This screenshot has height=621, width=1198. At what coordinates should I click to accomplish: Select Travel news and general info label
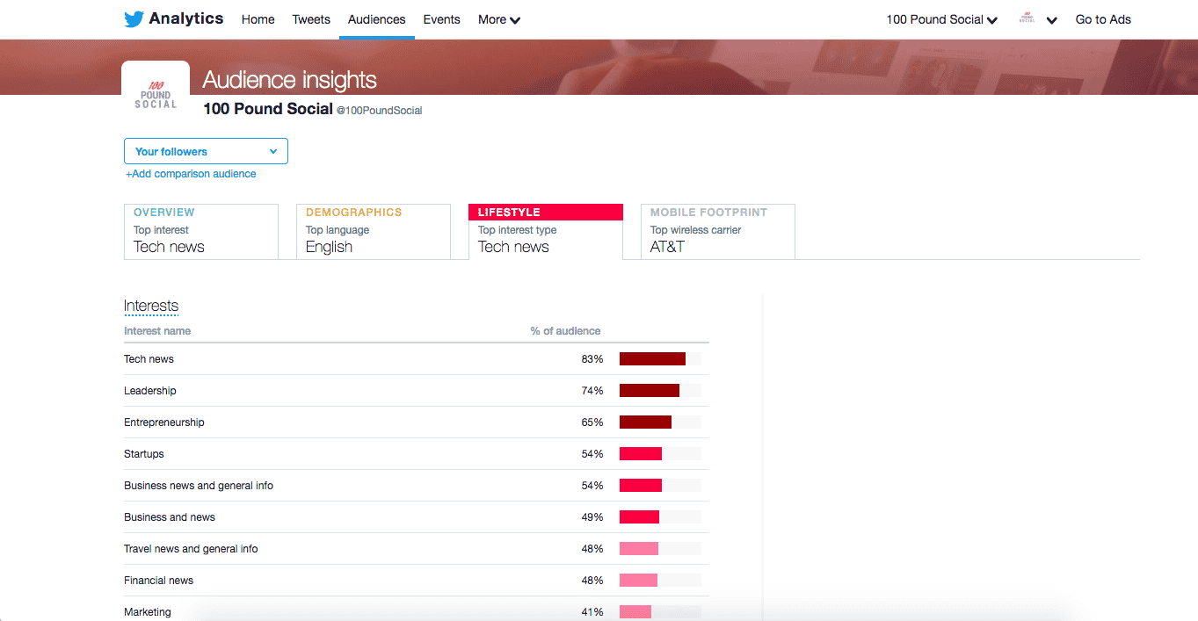(191, 549)
